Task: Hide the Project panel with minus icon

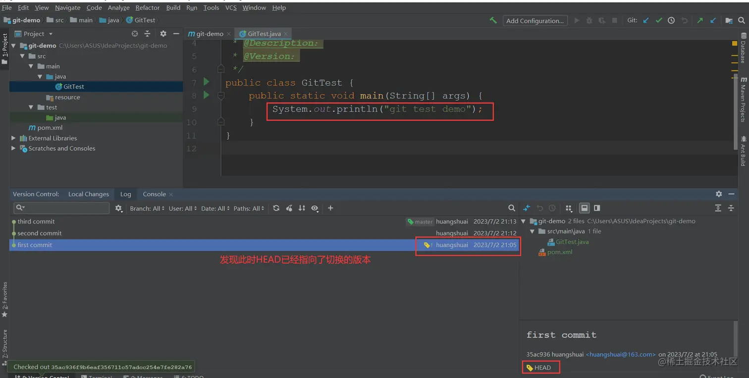Action: pos(176,34)
